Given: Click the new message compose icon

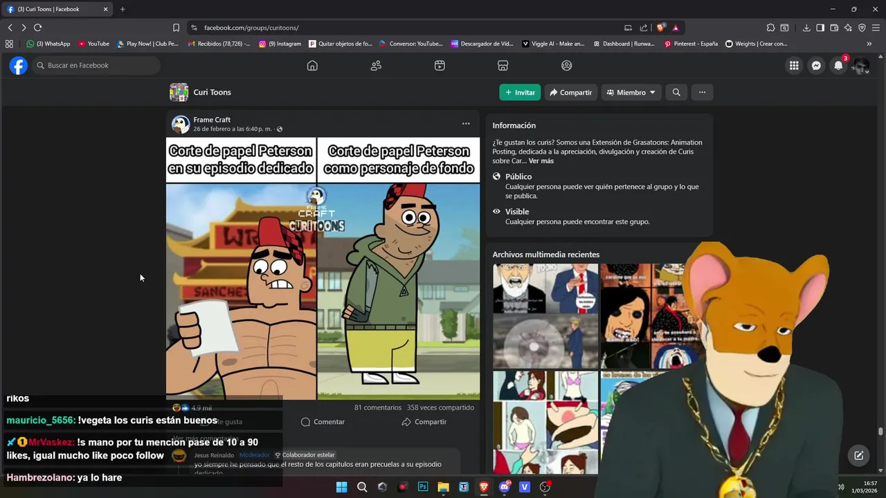Looking at the screenshot, I should coord(858,455).
